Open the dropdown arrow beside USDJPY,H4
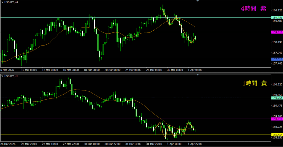 (2, 2)
